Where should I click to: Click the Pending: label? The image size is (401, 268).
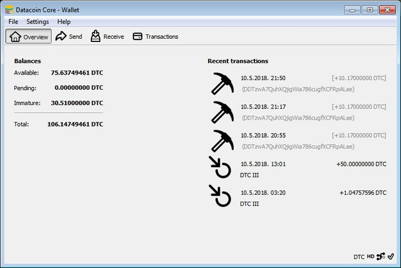(25, 88)
